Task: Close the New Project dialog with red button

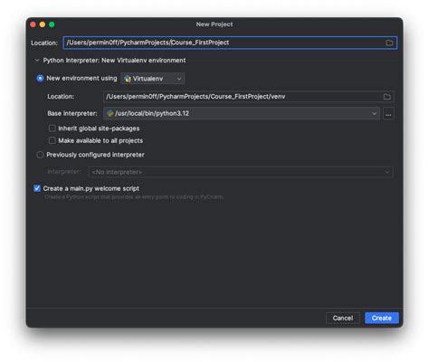Action: tap(33, 24)
